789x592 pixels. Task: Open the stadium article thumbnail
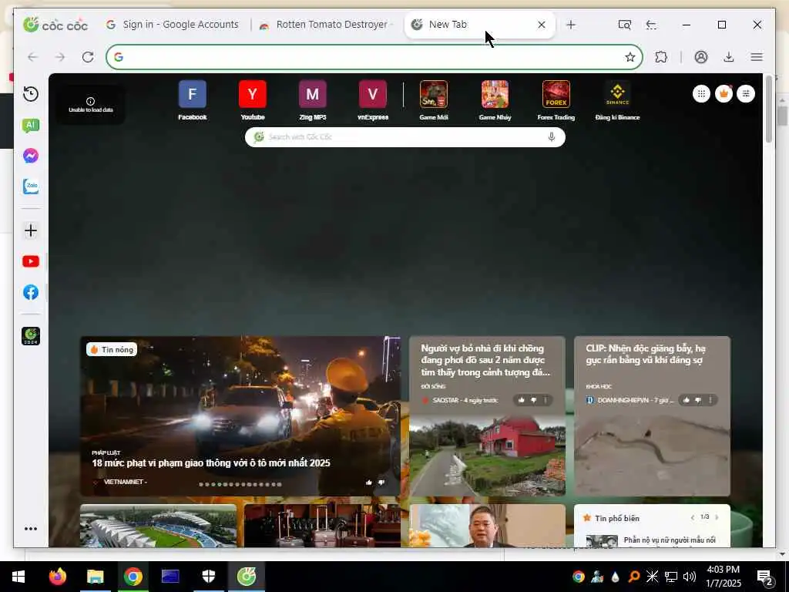click(158, 526)
